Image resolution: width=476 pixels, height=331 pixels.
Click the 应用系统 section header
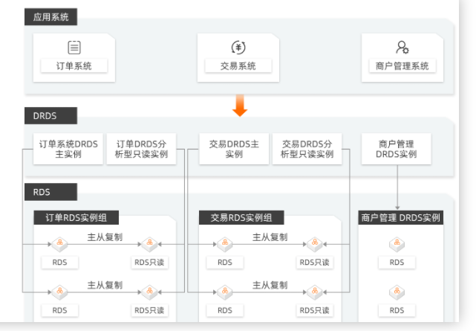pos(50,16)
